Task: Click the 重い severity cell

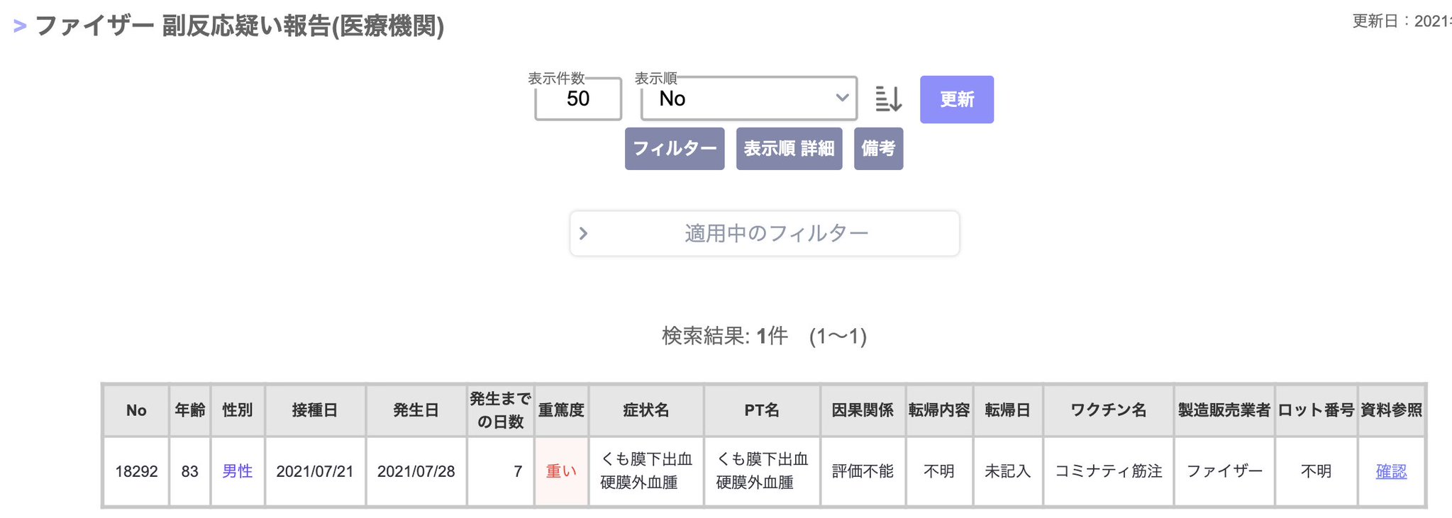Action: point(560,471)
